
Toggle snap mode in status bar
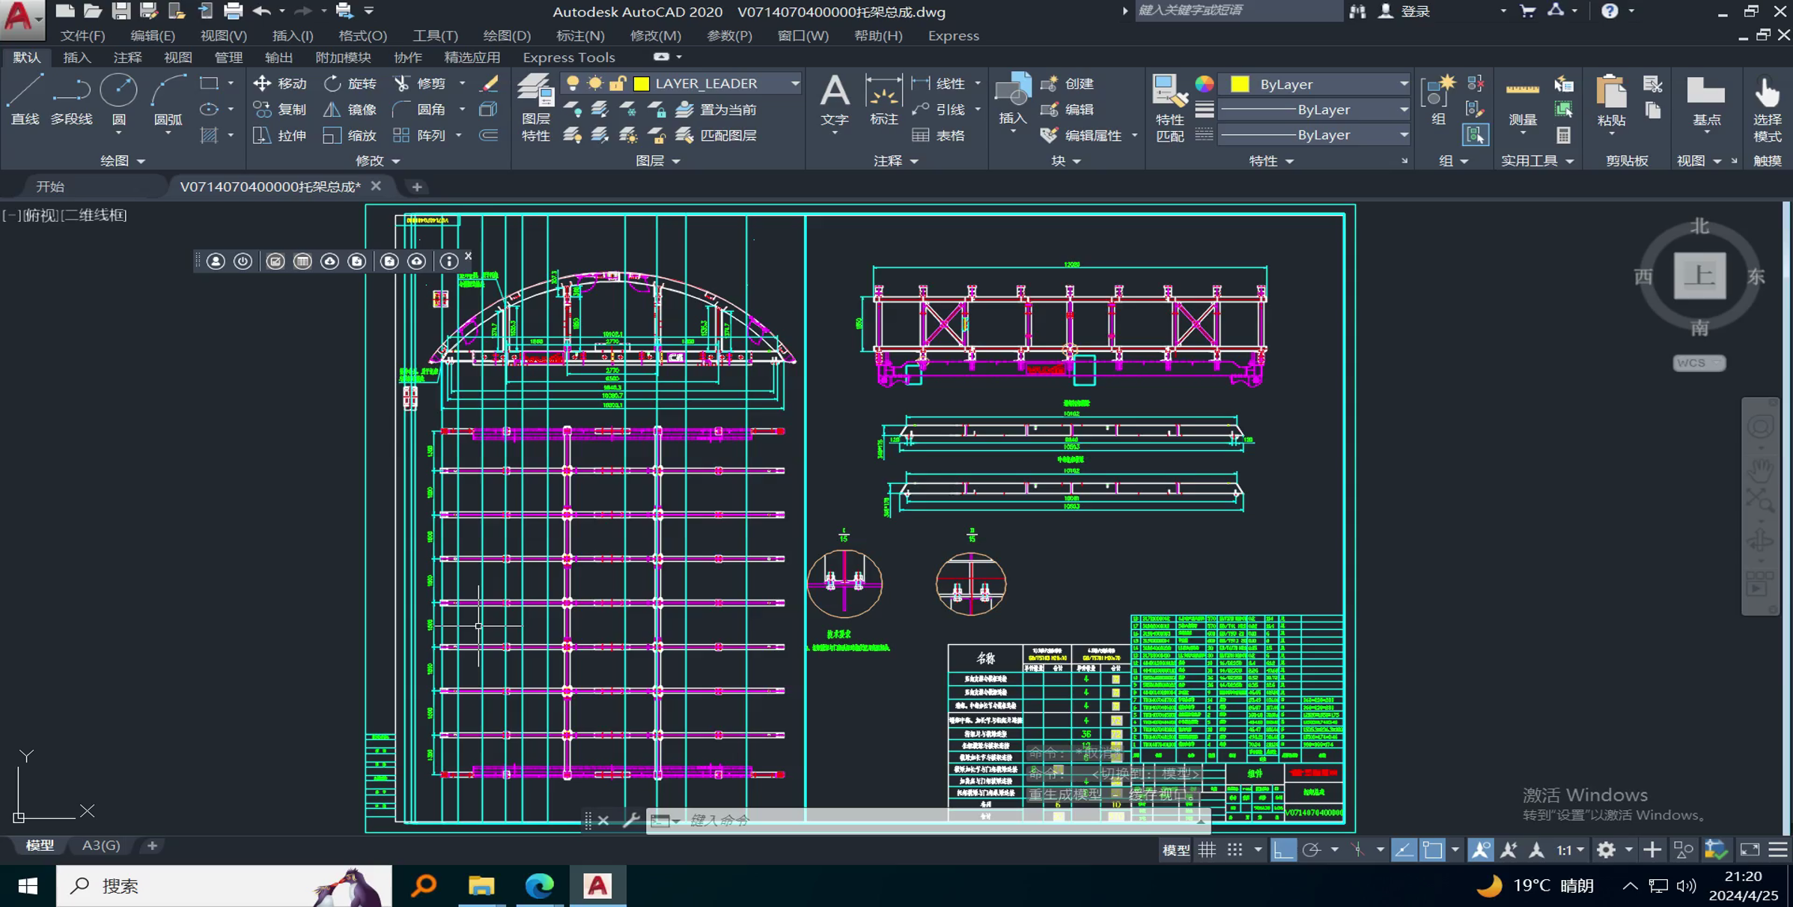click(1235, 850)
